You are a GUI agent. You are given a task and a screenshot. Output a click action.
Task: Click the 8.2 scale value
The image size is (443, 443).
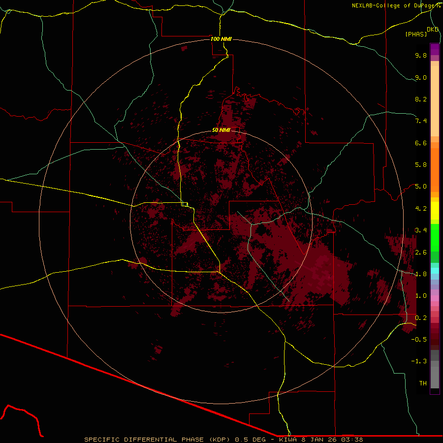coord(421,99)
